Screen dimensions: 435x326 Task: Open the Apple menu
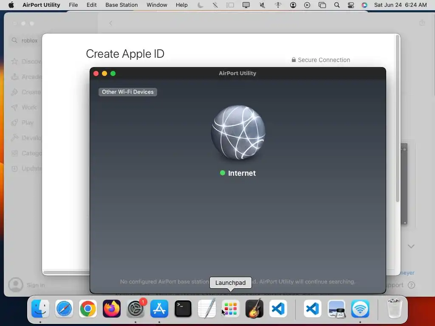[11, 5]
